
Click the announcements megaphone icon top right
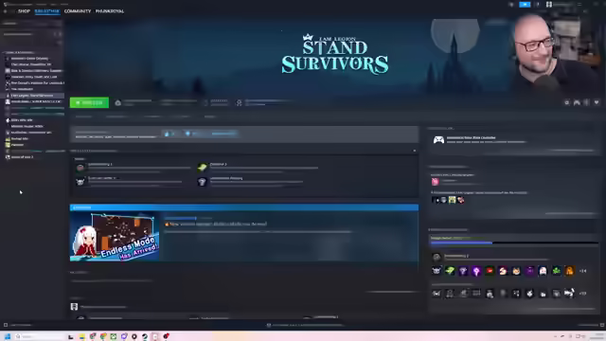(x=511, y=4)
